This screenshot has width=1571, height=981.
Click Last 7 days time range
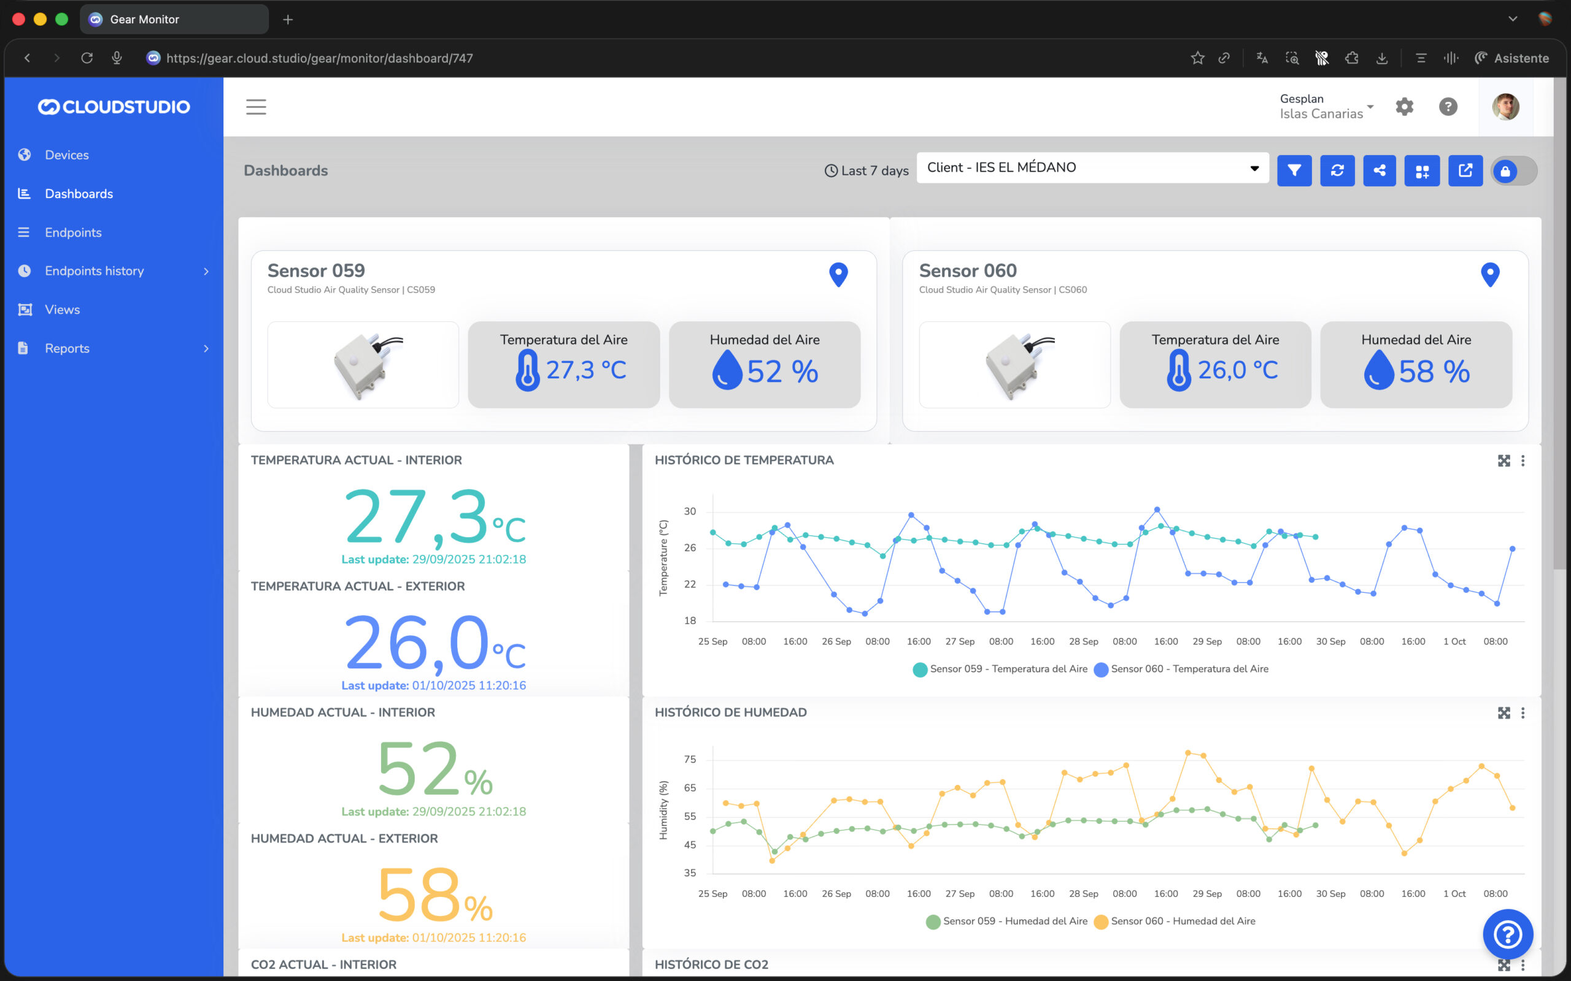tap(866, 170)
